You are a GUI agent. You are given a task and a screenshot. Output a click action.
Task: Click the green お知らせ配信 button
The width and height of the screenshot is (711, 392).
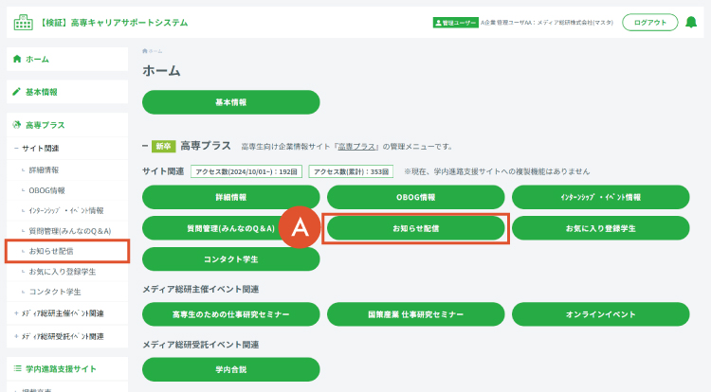(x=416, y=228)
